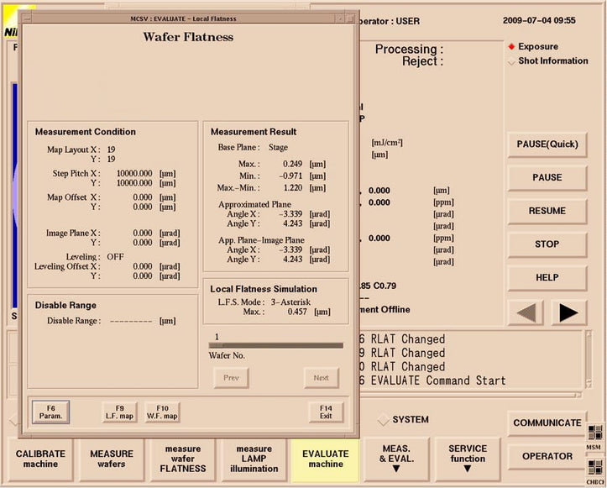Click the CHBOI grid icon

pos(594,467)
